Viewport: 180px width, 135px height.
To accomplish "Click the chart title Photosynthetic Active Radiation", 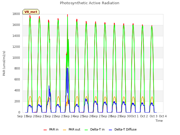I will 89,3.
